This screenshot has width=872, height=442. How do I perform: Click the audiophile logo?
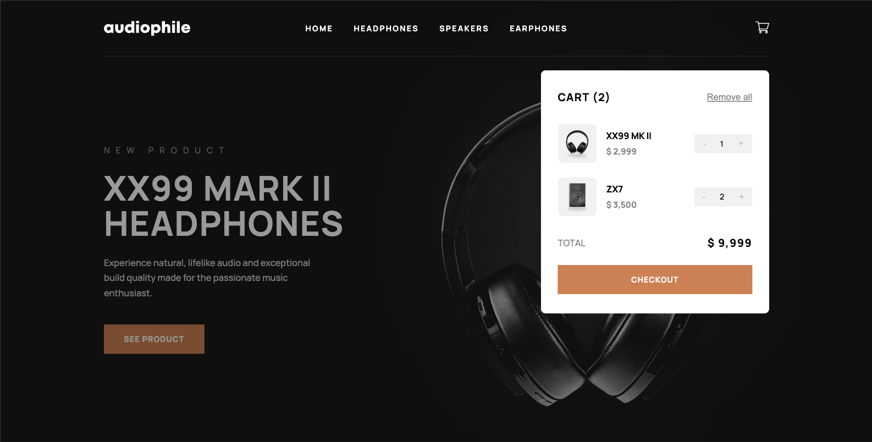[x=147, y=28]
